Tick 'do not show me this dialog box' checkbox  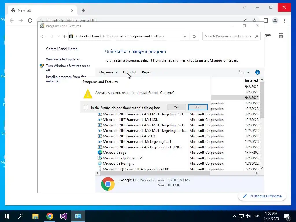point(86,108)
